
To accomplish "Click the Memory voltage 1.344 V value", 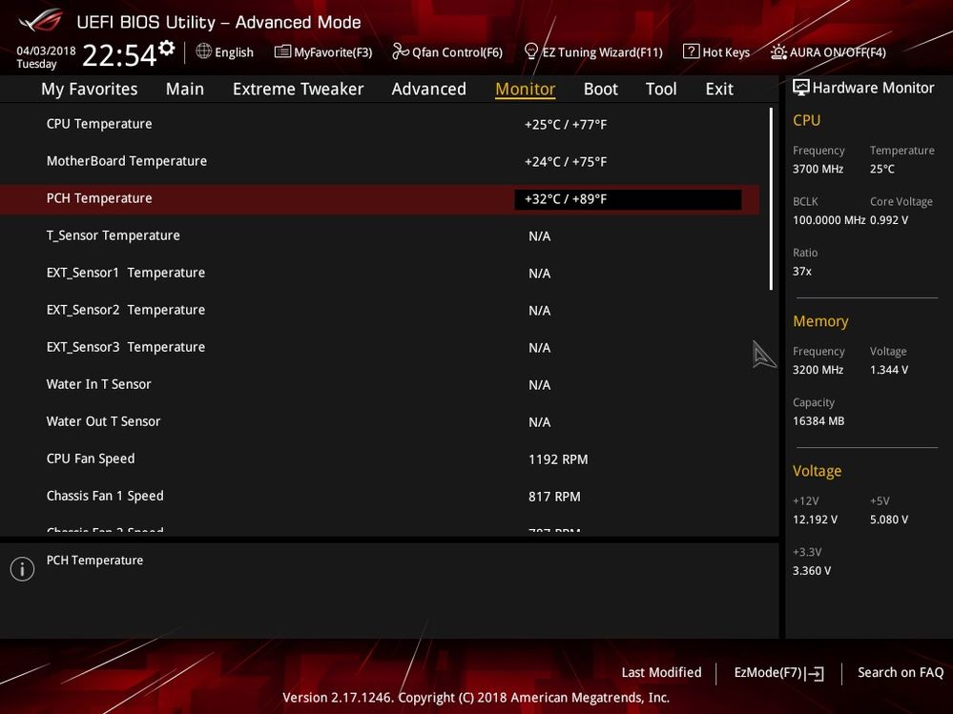I will click(889, 370).
